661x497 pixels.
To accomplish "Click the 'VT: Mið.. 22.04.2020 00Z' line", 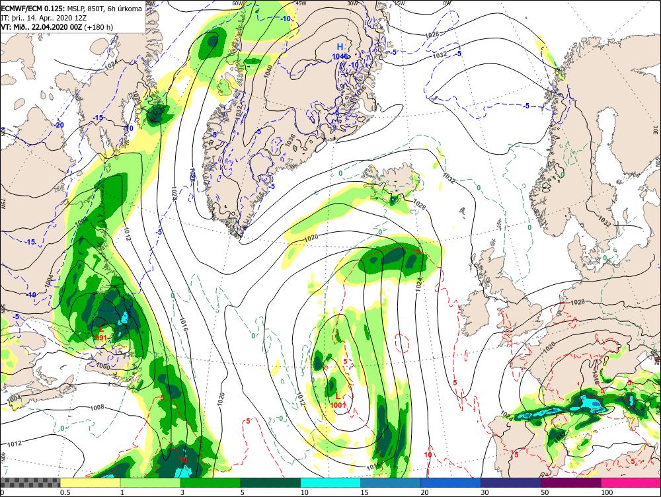I will [x=57, y=27].
